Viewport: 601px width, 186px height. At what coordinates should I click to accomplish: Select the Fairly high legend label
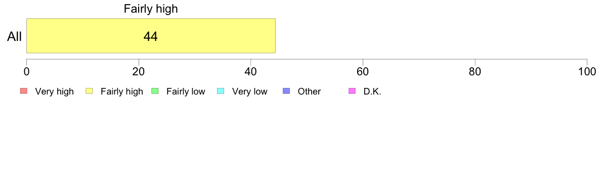[x=122, y=92]
